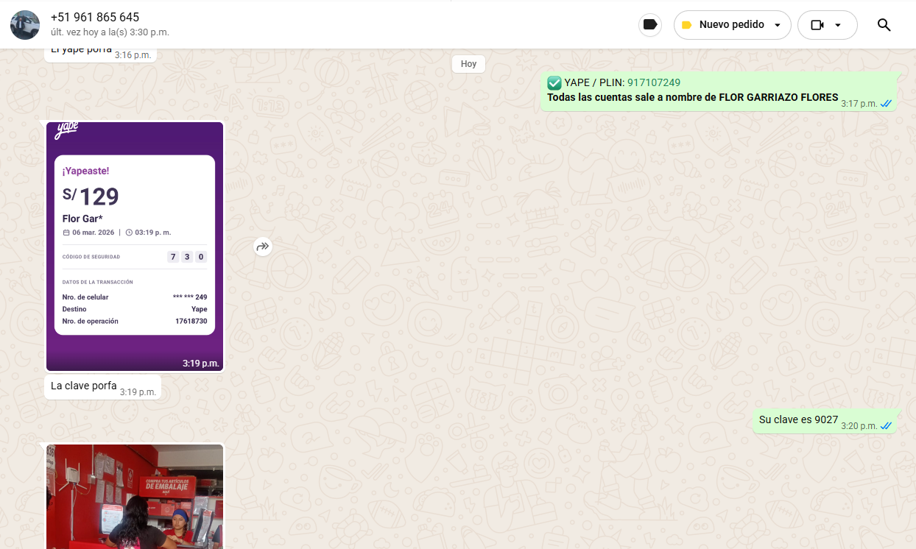Click blue double-check on 'Su clave es 9027'
Viewport: 916px width, 549px height.
coord(886,426)
